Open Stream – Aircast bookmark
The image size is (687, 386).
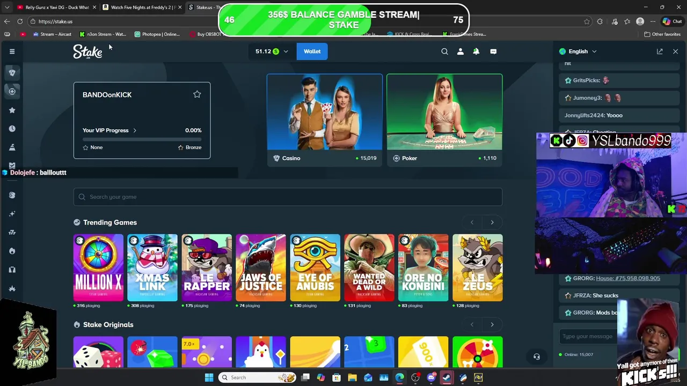point(52,34)
